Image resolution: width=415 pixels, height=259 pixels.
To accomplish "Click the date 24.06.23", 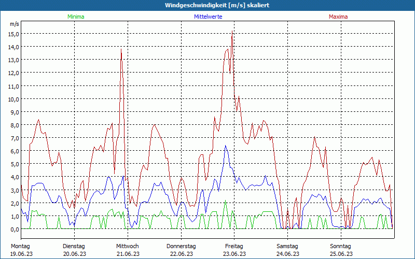I will point(288,254).
